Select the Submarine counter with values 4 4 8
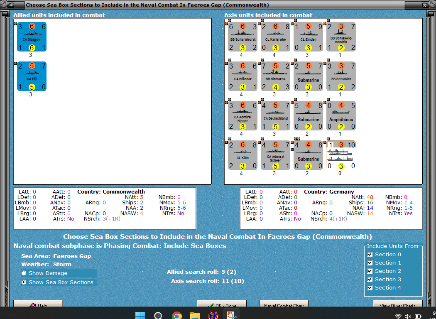The image size is (436, 319). (x=309, y=155)
